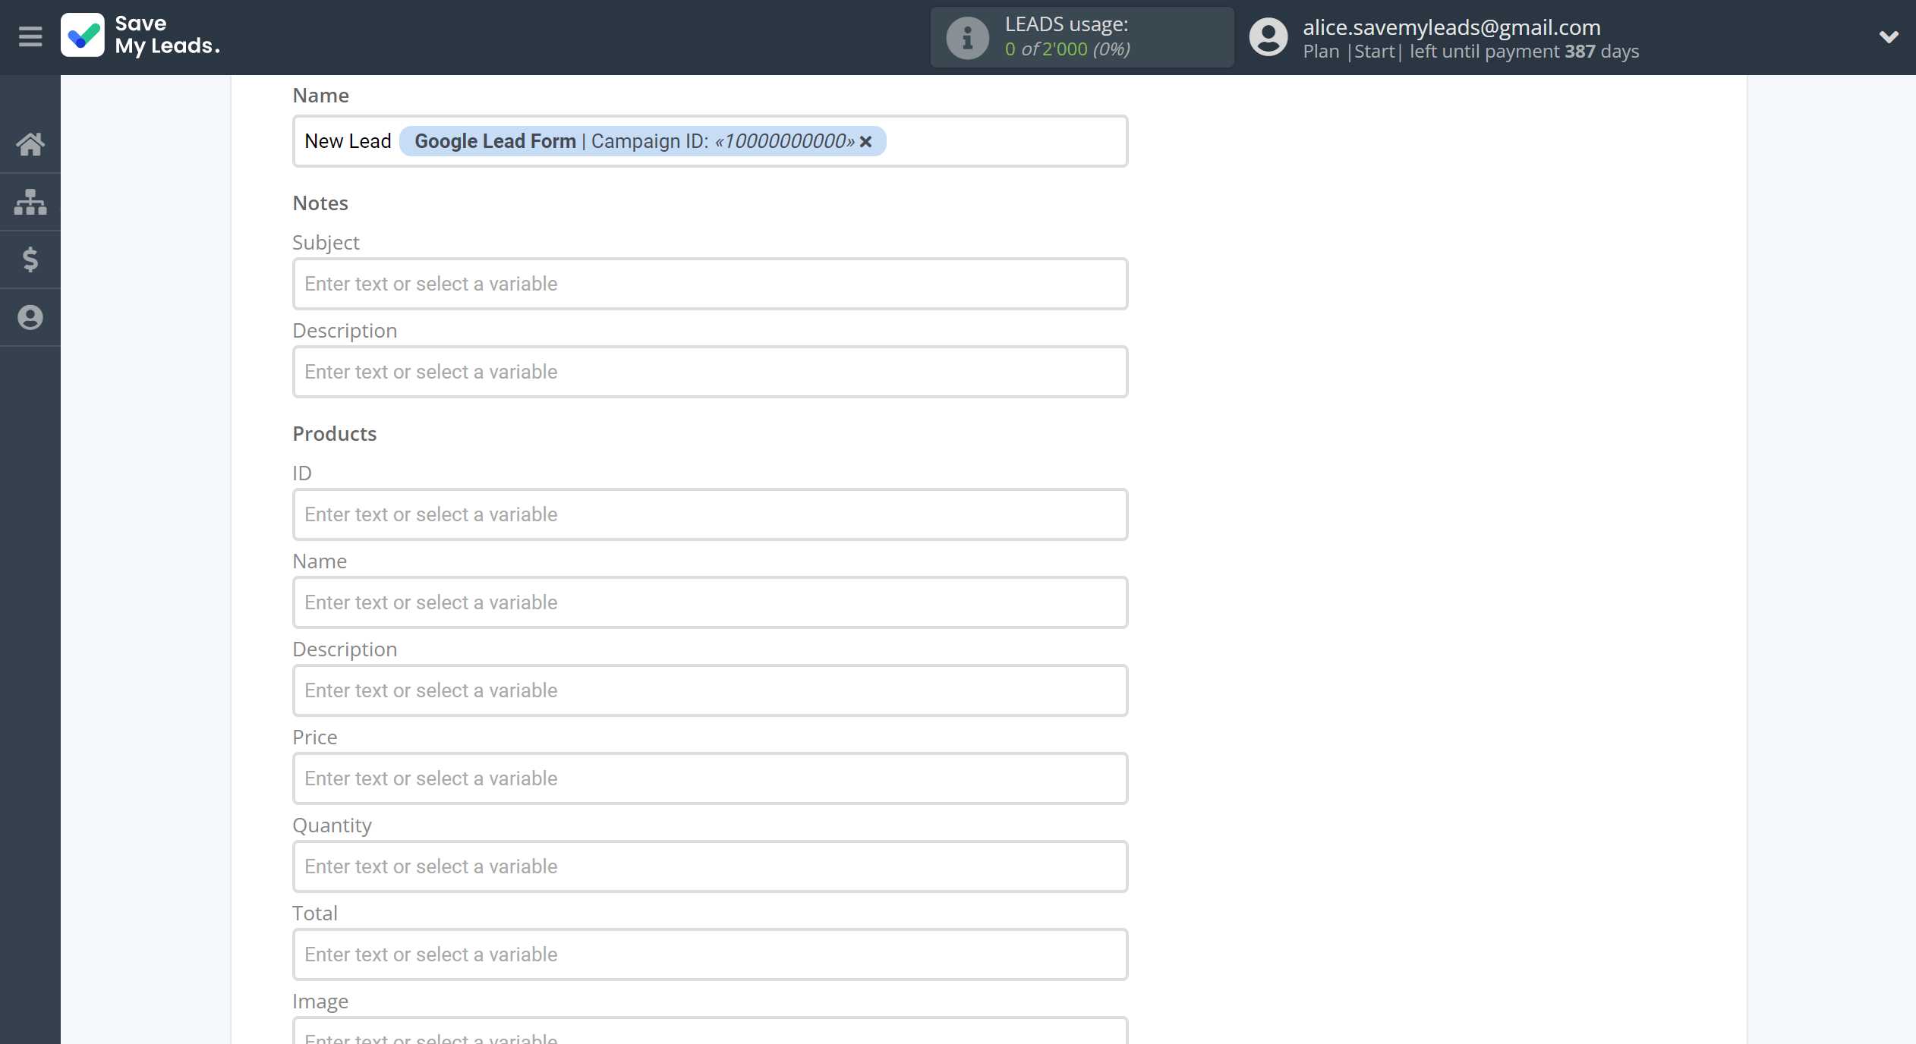Click the LEADS usage info icon
1916x1044 pixels.
point(967,37)
